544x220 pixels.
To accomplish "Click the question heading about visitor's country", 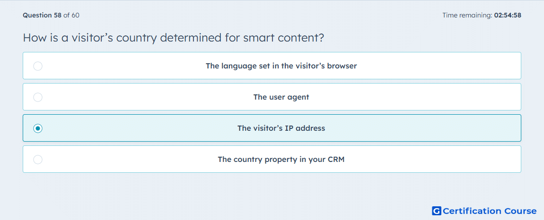I will click(x=174, y=37).
